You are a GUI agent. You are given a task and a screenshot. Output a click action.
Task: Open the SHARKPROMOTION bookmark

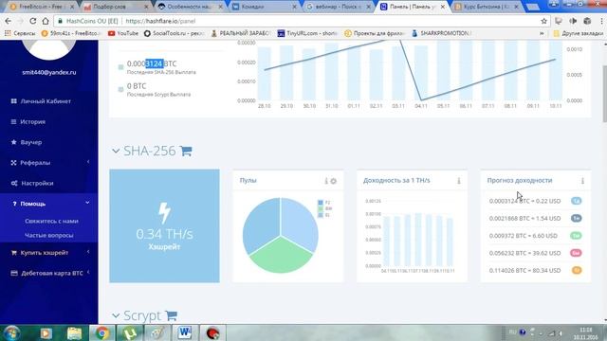click(440, 33)
